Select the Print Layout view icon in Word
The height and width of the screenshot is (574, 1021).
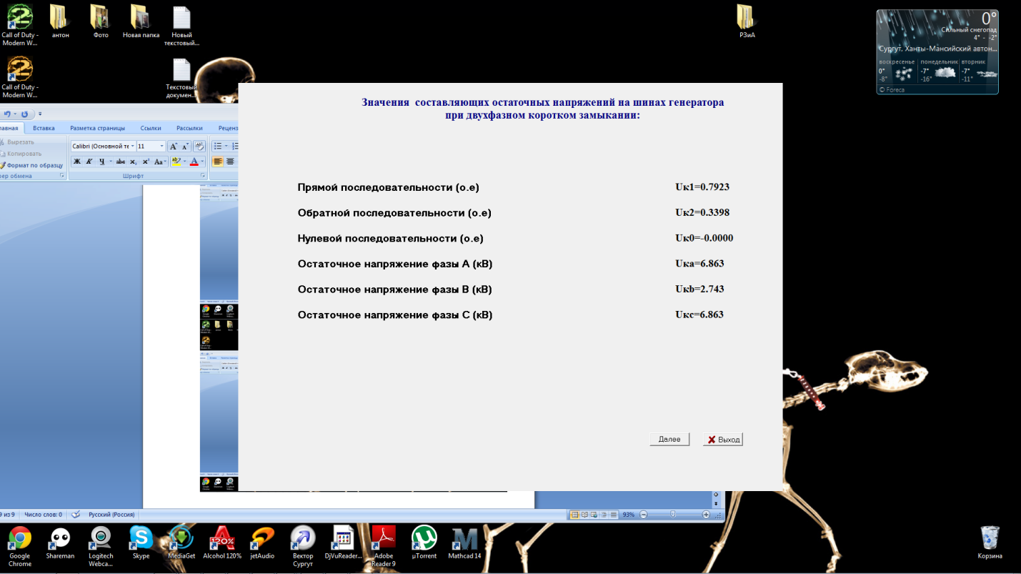point(575,515)
